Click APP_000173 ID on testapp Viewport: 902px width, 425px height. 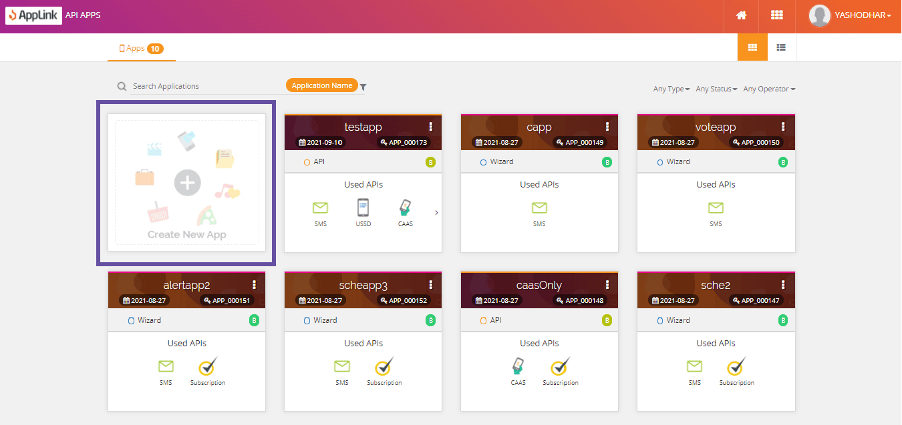tap(404, 143)
